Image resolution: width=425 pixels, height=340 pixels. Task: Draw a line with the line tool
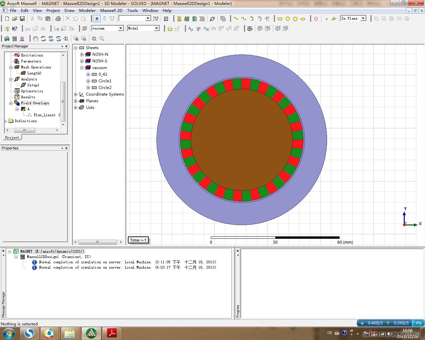(x=236, y=19)
